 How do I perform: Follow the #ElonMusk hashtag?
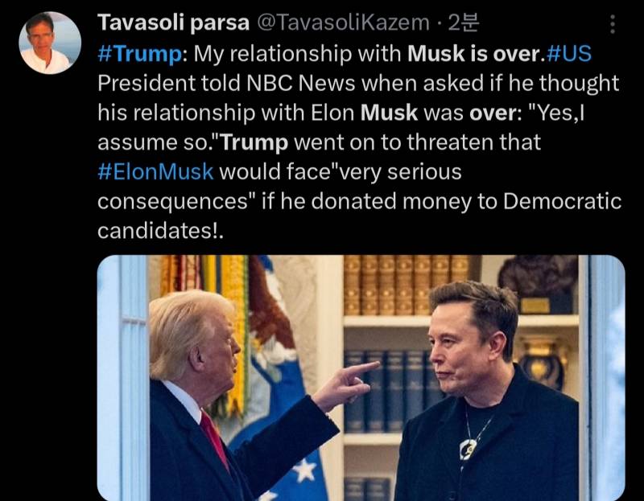pos(155,171)
